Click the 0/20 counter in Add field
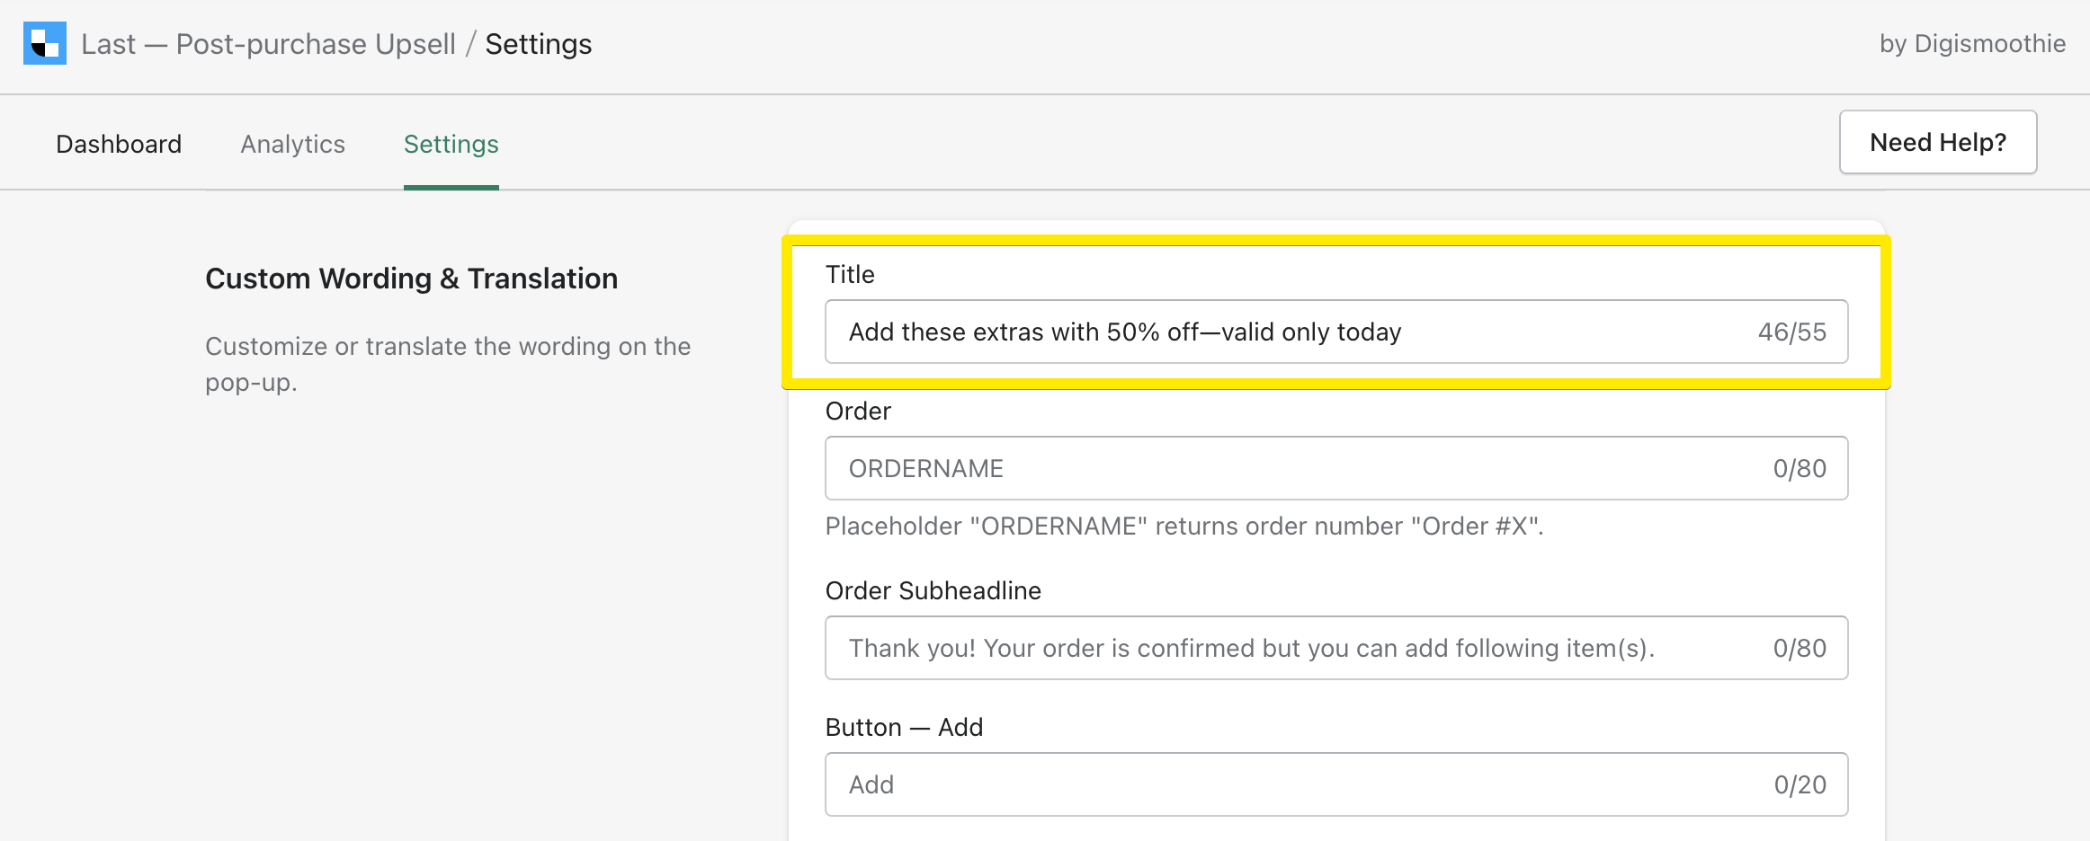 click(1802, 784)
